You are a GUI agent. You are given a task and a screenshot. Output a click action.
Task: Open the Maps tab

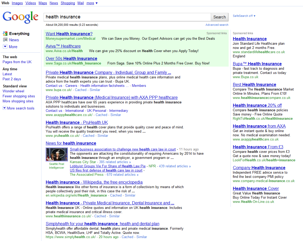pos(43,3)
